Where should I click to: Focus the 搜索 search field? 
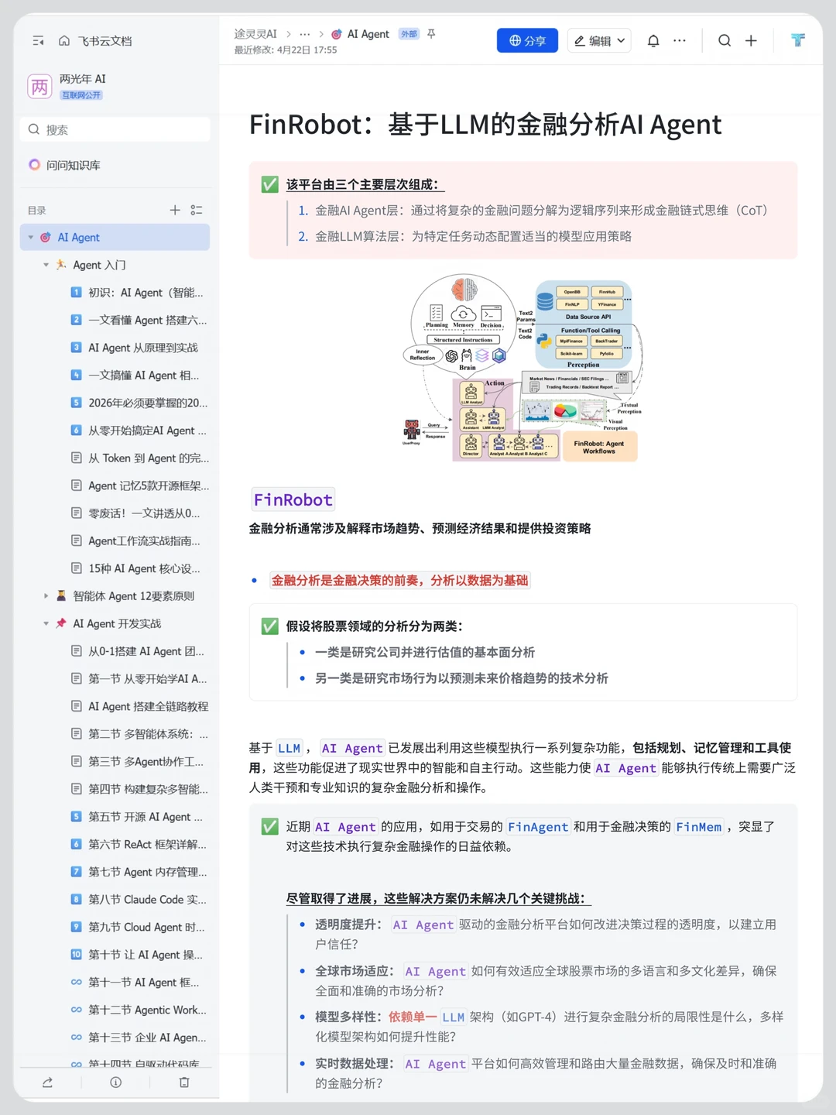pyautogui.click(x=115, y=129)
